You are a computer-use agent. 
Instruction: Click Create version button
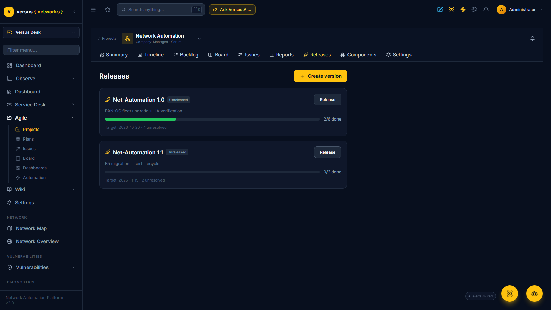[x=321, y=76]
